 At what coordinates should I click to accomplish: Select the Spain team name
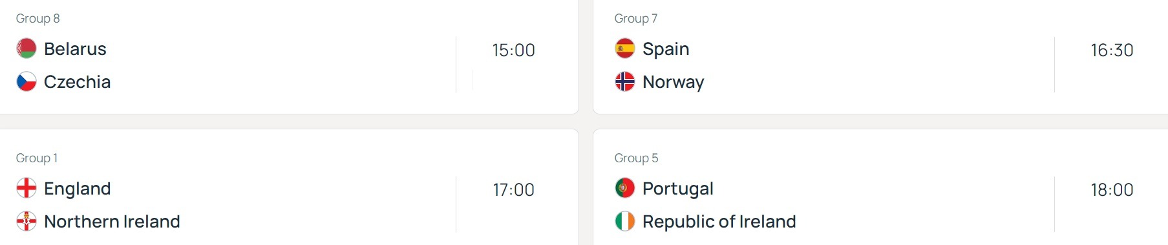666,50
